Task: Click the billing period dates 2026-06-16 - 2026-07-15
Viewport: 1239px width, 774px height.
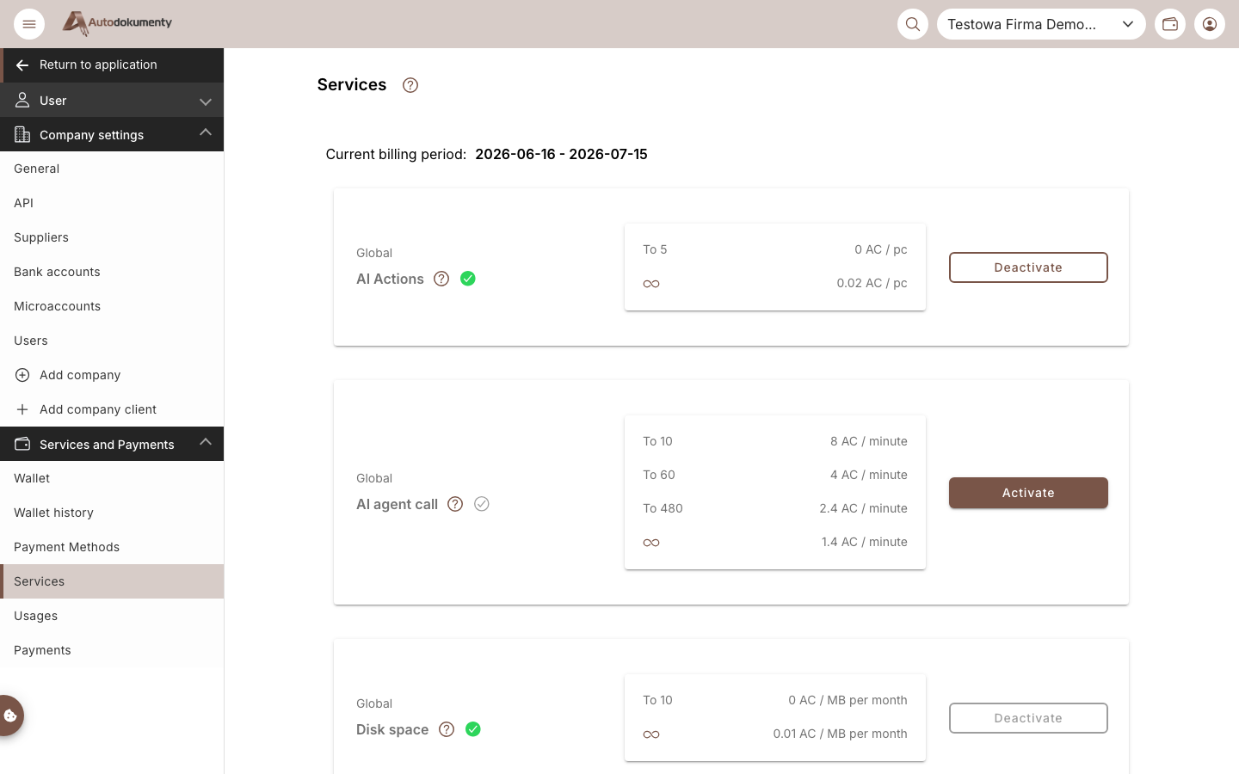Action: coord(561,154)
